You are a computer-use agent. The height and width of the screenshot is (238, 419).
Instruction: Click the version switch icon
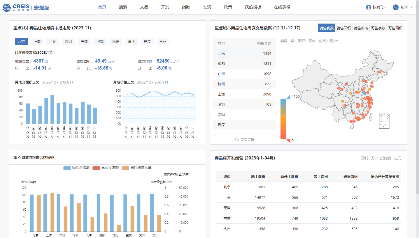(x=396, y=7)
